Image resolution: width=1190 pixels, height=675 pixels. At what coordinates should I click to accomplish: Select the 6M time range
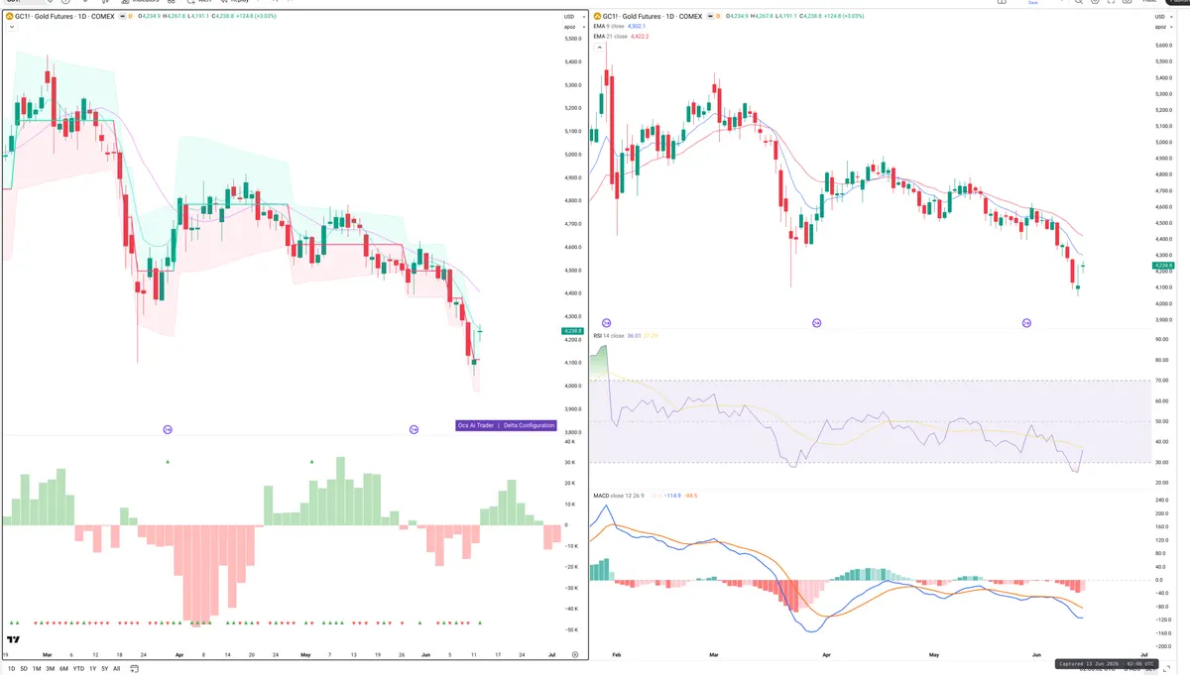click(x=63, y=668)
